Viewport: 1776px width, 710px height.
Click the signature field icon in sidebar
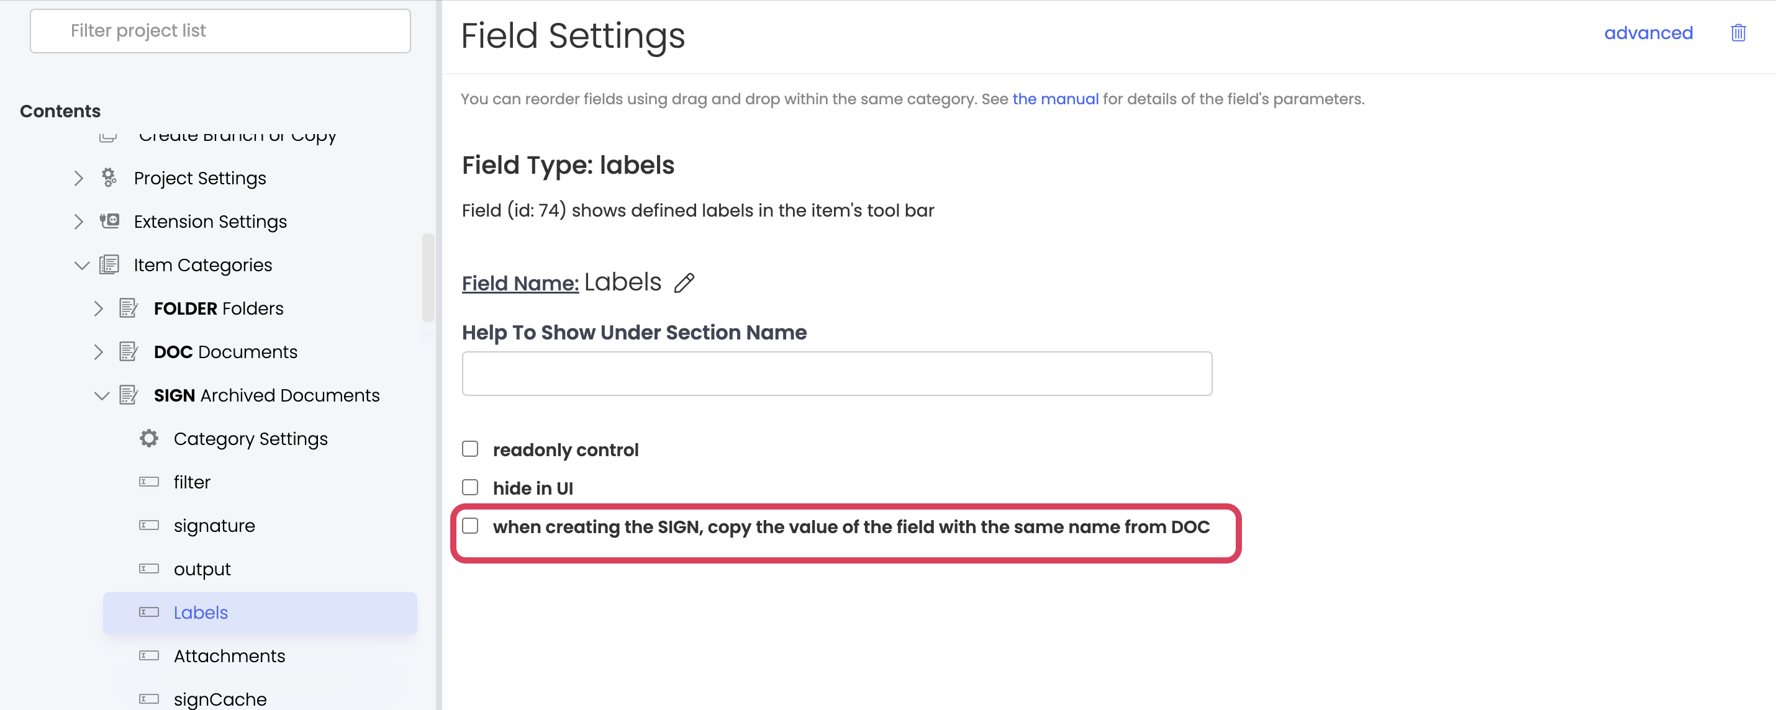click(148, 524)
